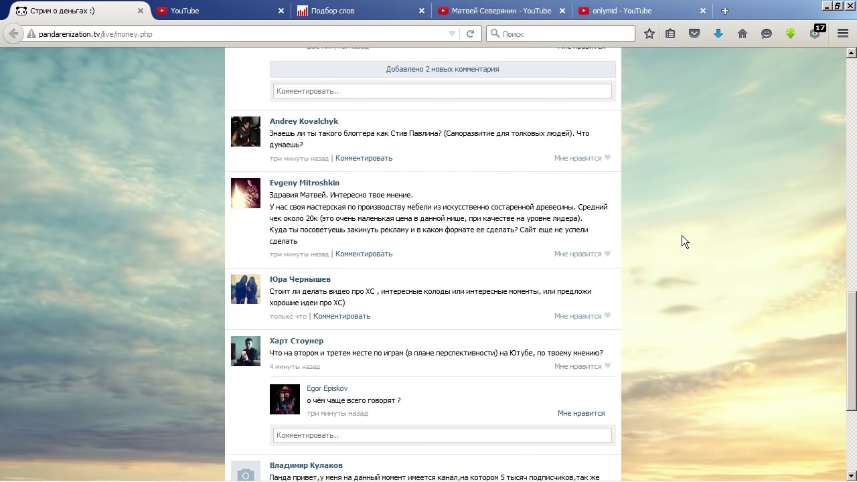The image size is (857, 482).
Task: Go to the browser home page icon
Action: [743, 33]
